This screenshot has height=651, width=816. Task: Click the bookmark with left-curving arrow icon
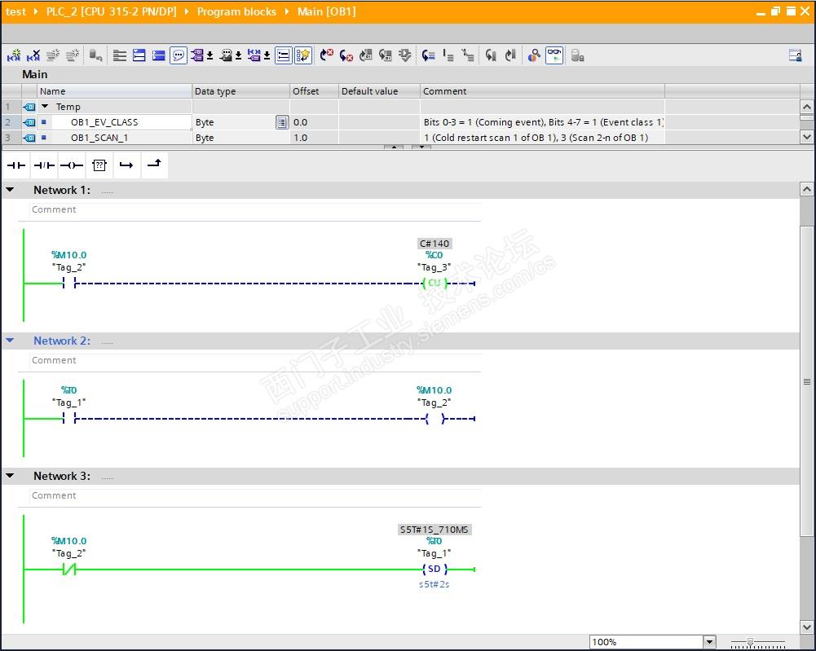(x=491, y=55)
